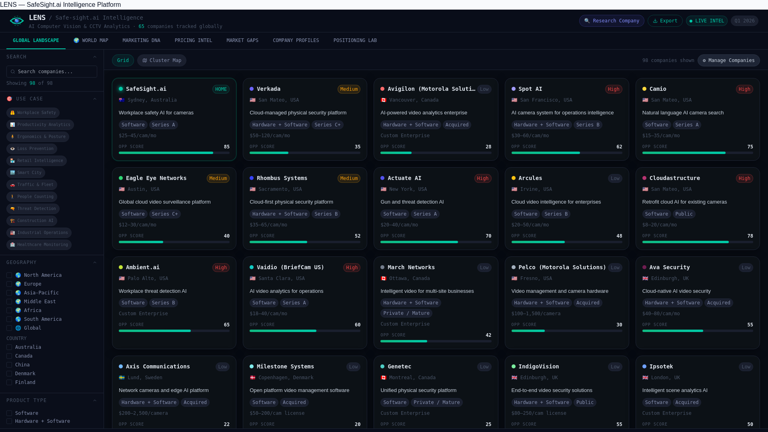Click the Medium badge on Verkada card
The height and width of the screenshot is (432, 768).
(349, 89)
